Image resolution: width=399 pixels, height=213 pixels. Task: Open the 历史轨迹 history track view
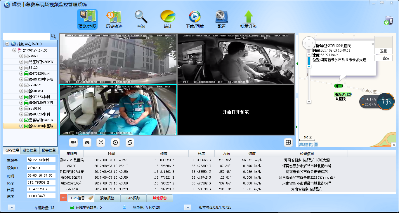(114, 19)
